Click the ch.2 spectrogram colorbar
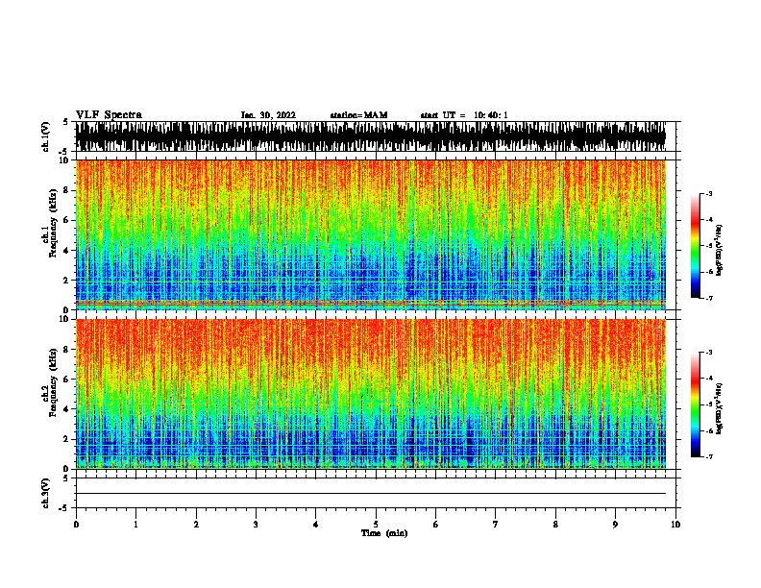761x588 pixels. click(696, 404)
